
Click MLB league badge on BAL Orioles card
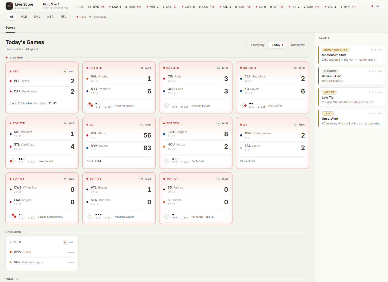(146, 68)
